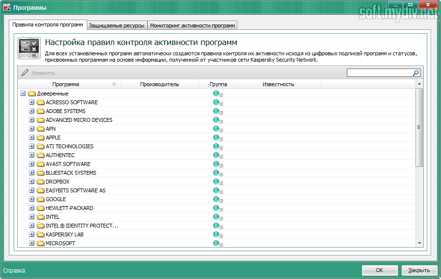Switch to the Защищаемые ресурсы tab

[117, 25]
